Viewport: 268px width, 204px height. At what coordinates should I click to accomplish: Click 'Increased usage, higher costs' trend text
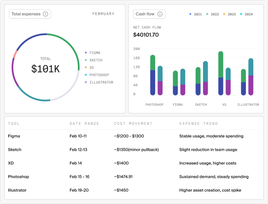(x=208, y=163)
